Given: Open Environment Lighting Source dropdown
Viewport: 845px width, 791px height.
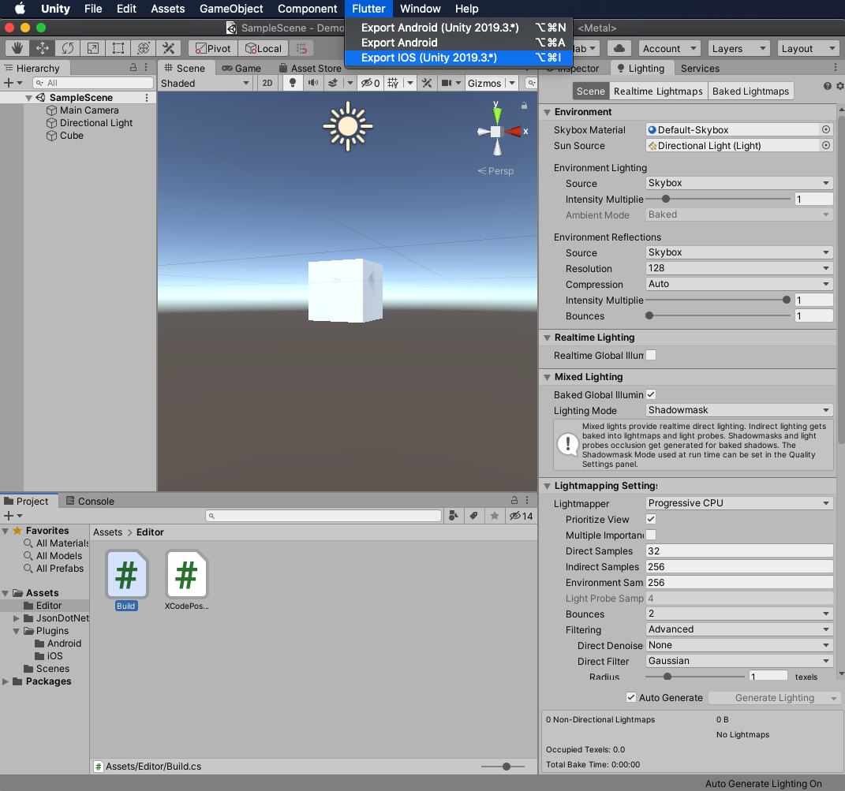Looking at the screenshot, I should point(739,183).
